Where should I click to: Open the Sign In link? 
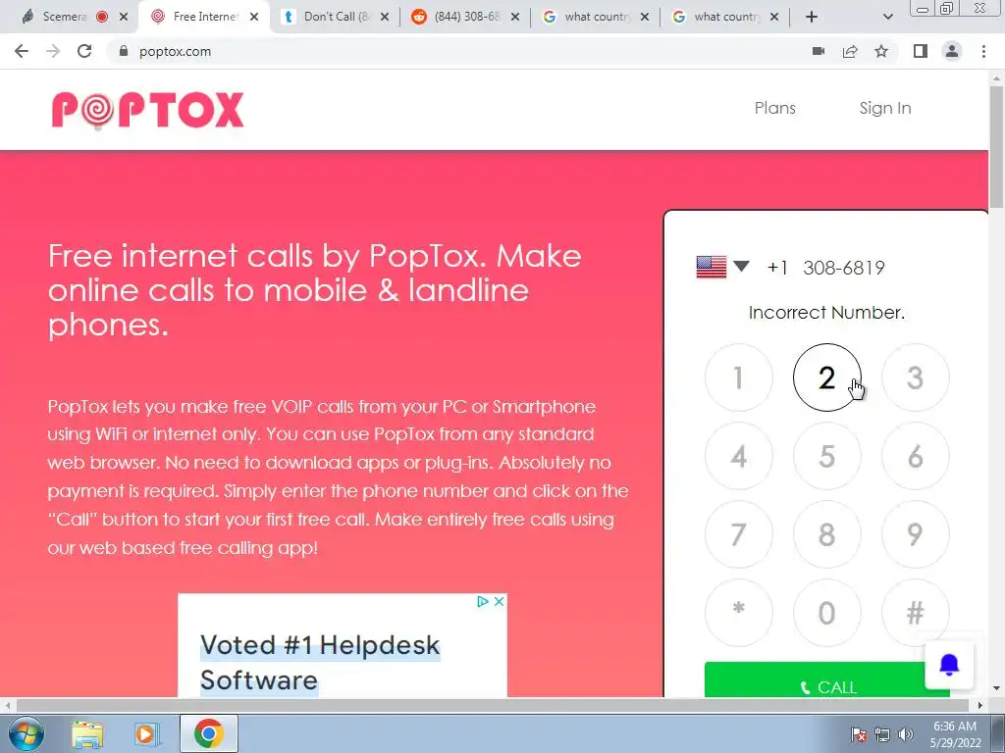click(885, 108)
